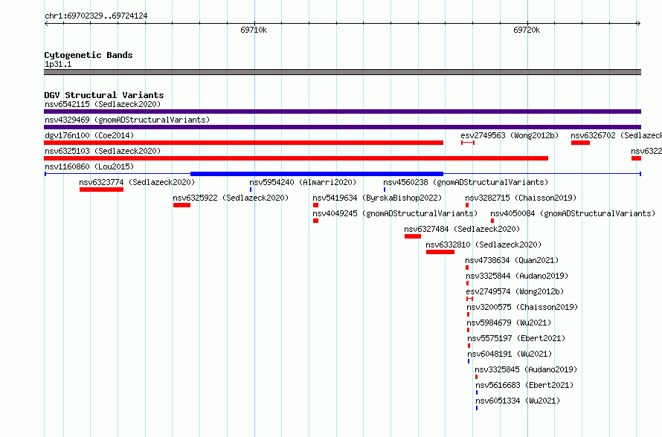Viewport: 662px width, 437px height.
Task: Click the nsv5954240 (Almarri2020) label
Action: click(x=303, y=182)
